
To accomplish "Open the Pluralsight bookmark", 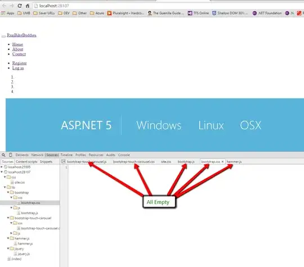I will click(126, 13).
